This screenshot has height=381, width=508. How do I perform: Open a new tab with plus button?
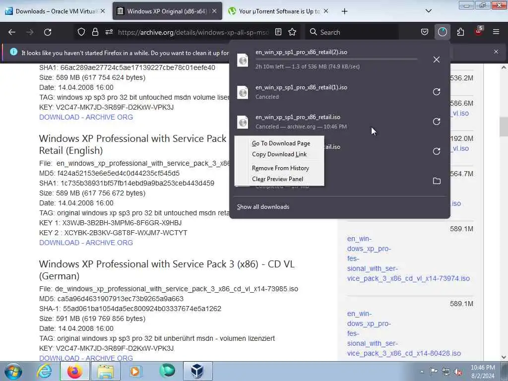pos(344,11)
